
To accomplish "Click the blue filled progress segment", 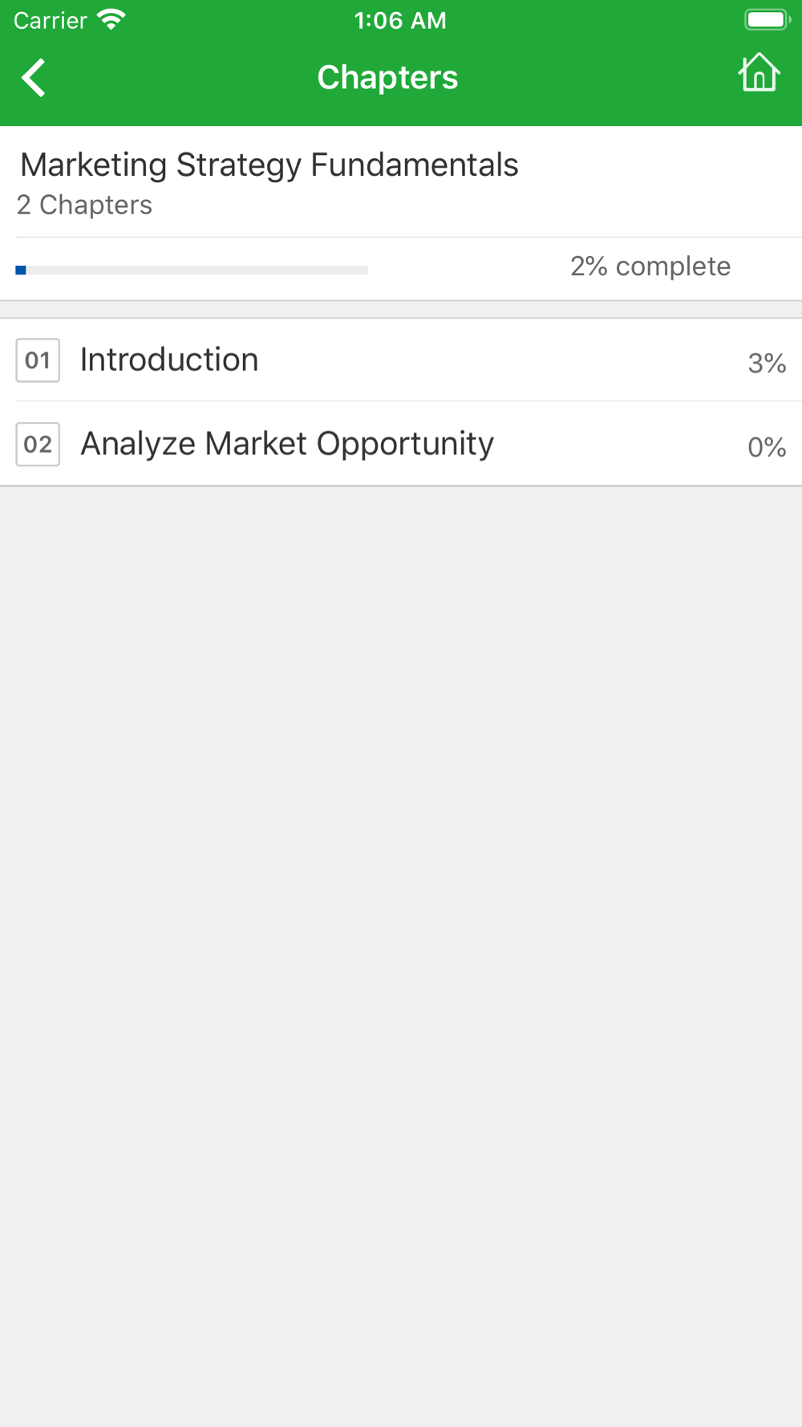I will click(21, 270).
